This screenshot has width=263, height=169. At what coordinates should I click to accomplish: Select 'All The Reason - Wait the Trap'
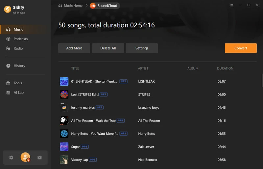click(x=93, y=121)
